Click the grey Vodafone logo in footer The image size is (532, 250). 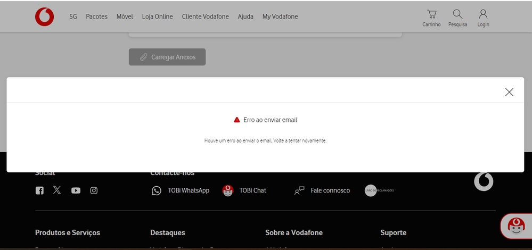[x=484, y=181]
